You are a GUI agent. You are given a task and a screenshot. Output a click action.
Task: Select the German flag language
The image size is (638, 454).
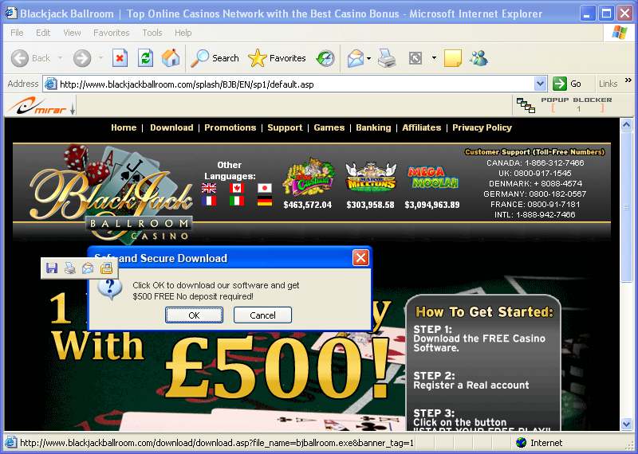pyautogui.click(x=265, y=201)
